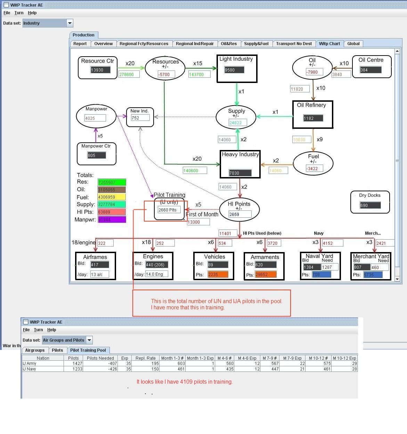
Task: Click the New Ind. value 752
Action: (x=140, y=118)
